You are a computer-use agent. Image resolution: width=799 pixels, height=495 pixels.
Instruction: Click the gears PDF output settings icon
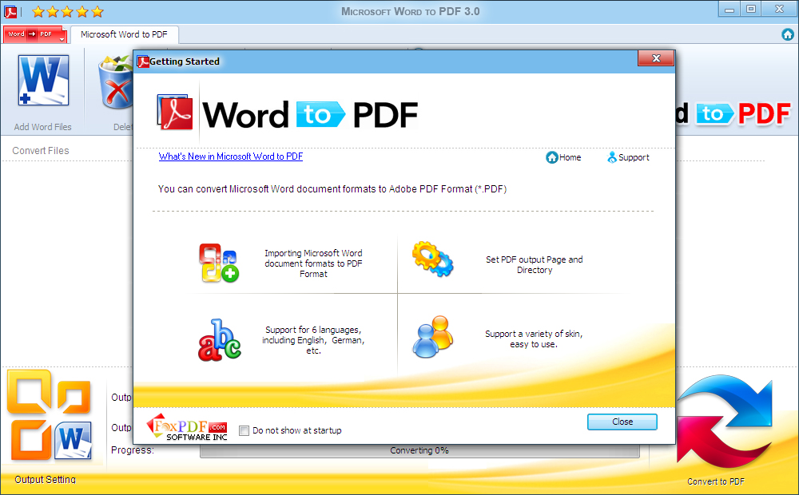point(432,259)
